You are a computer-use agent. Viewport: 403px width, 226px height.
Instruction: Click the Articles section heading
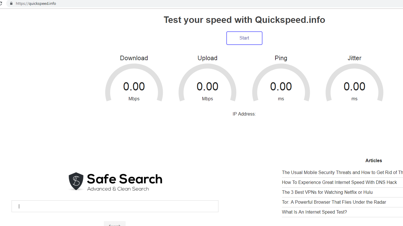[373, 160]
